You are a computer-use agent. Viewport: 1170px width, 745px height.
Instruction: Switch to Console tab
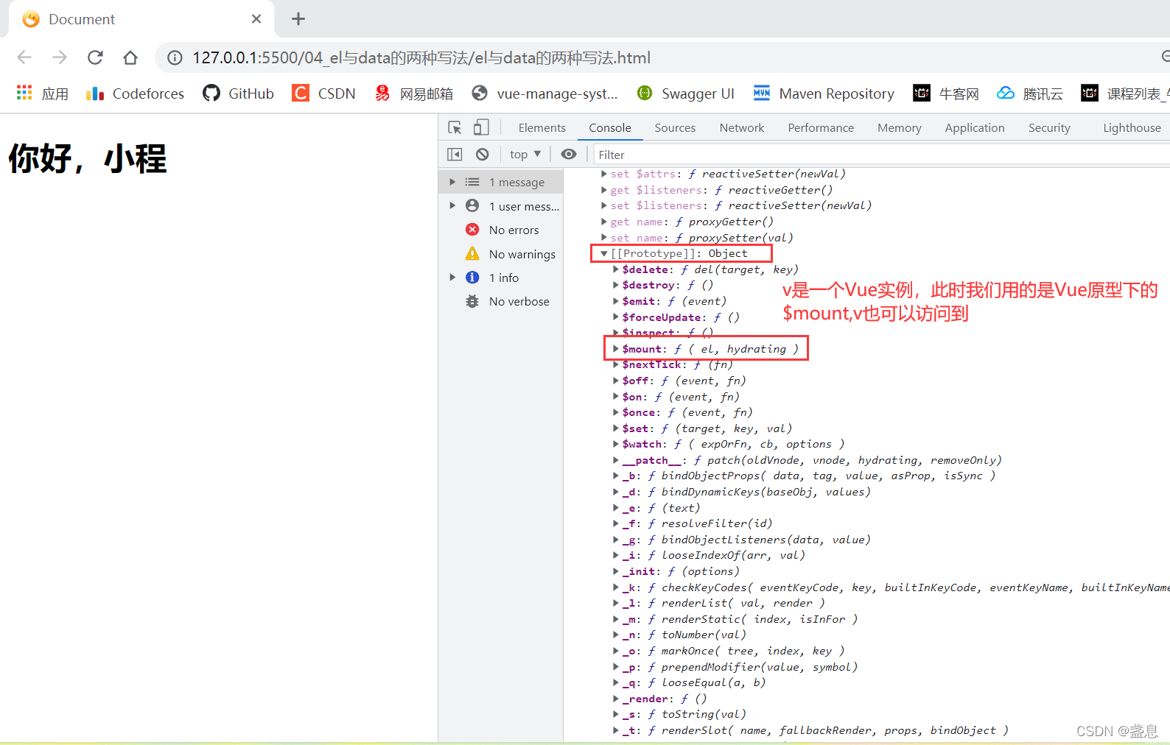[x=610, y=127]
